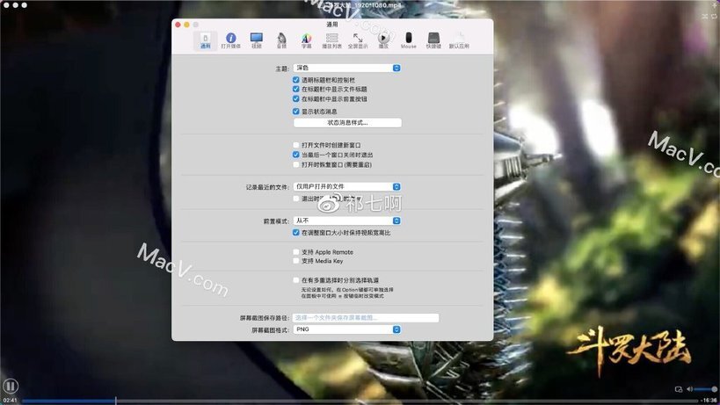Open the 前置模式 dropdown showing 从不
This screenshot has width=720, height=405.
[x=346, y=221]
